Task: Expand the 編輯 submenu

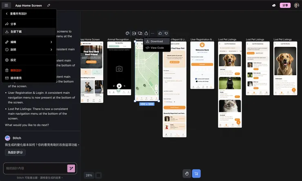Action: pyautogui.click(x=29, y=42)
